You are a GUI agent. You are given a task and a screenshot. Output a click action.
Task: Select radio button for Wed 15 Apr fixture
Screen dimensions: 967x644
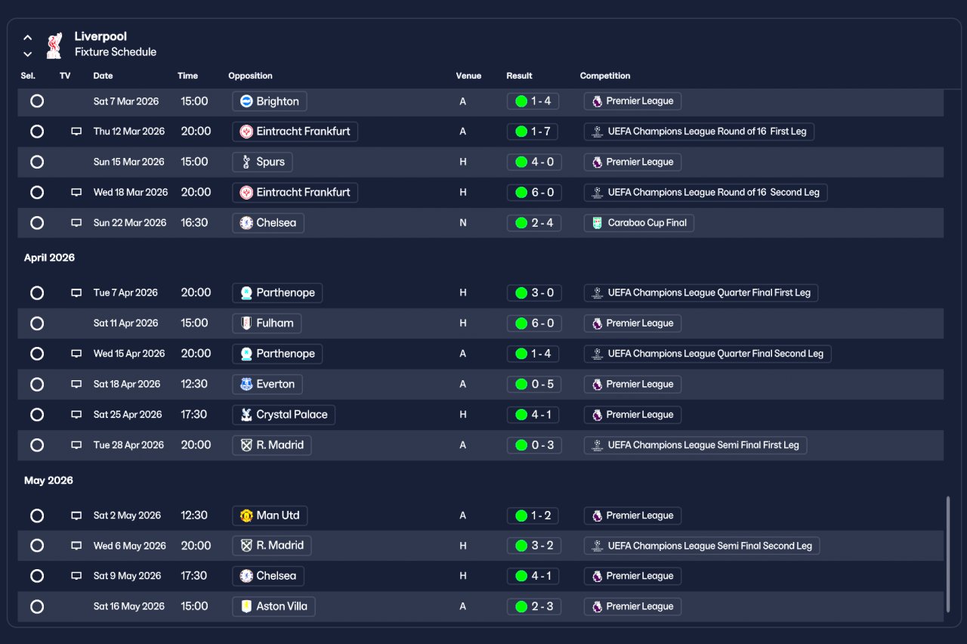37,354
